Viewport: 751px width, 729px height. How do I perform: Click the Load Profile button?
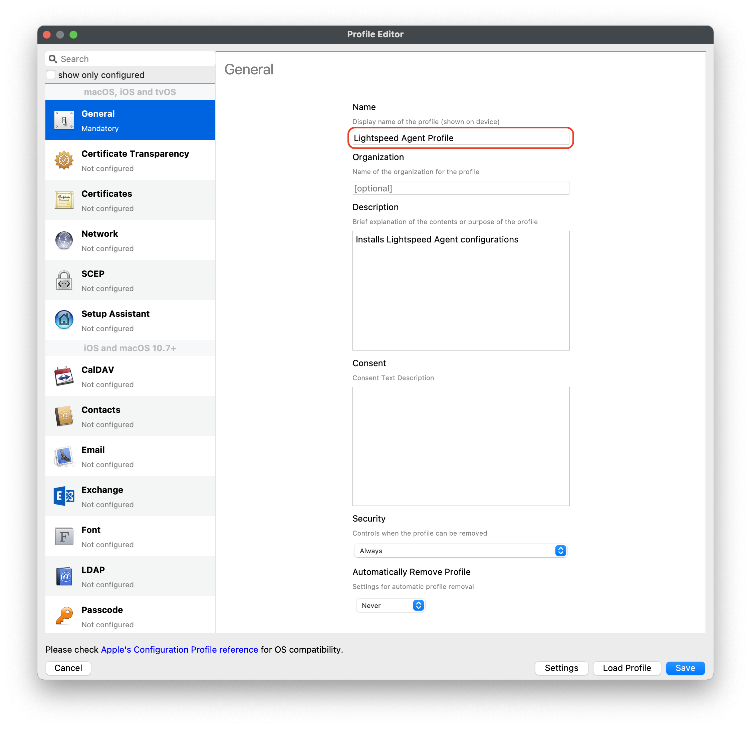tap(627, 668)
